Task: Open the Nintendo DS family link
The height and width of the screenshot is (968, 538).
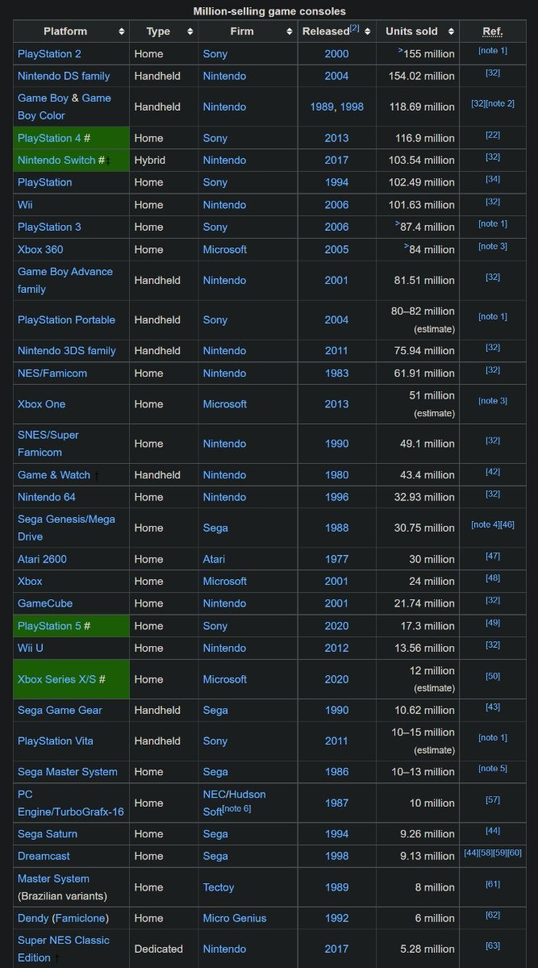Action: (x=64, y=76)
